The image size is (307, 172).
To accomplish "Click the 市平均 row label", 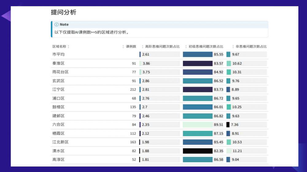I will point(58,54).
